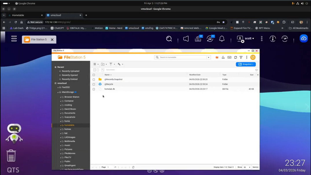This screenshot has width=311, height=175.
Task: Check the homelab.db file checkbox
Action: point(94,89)
